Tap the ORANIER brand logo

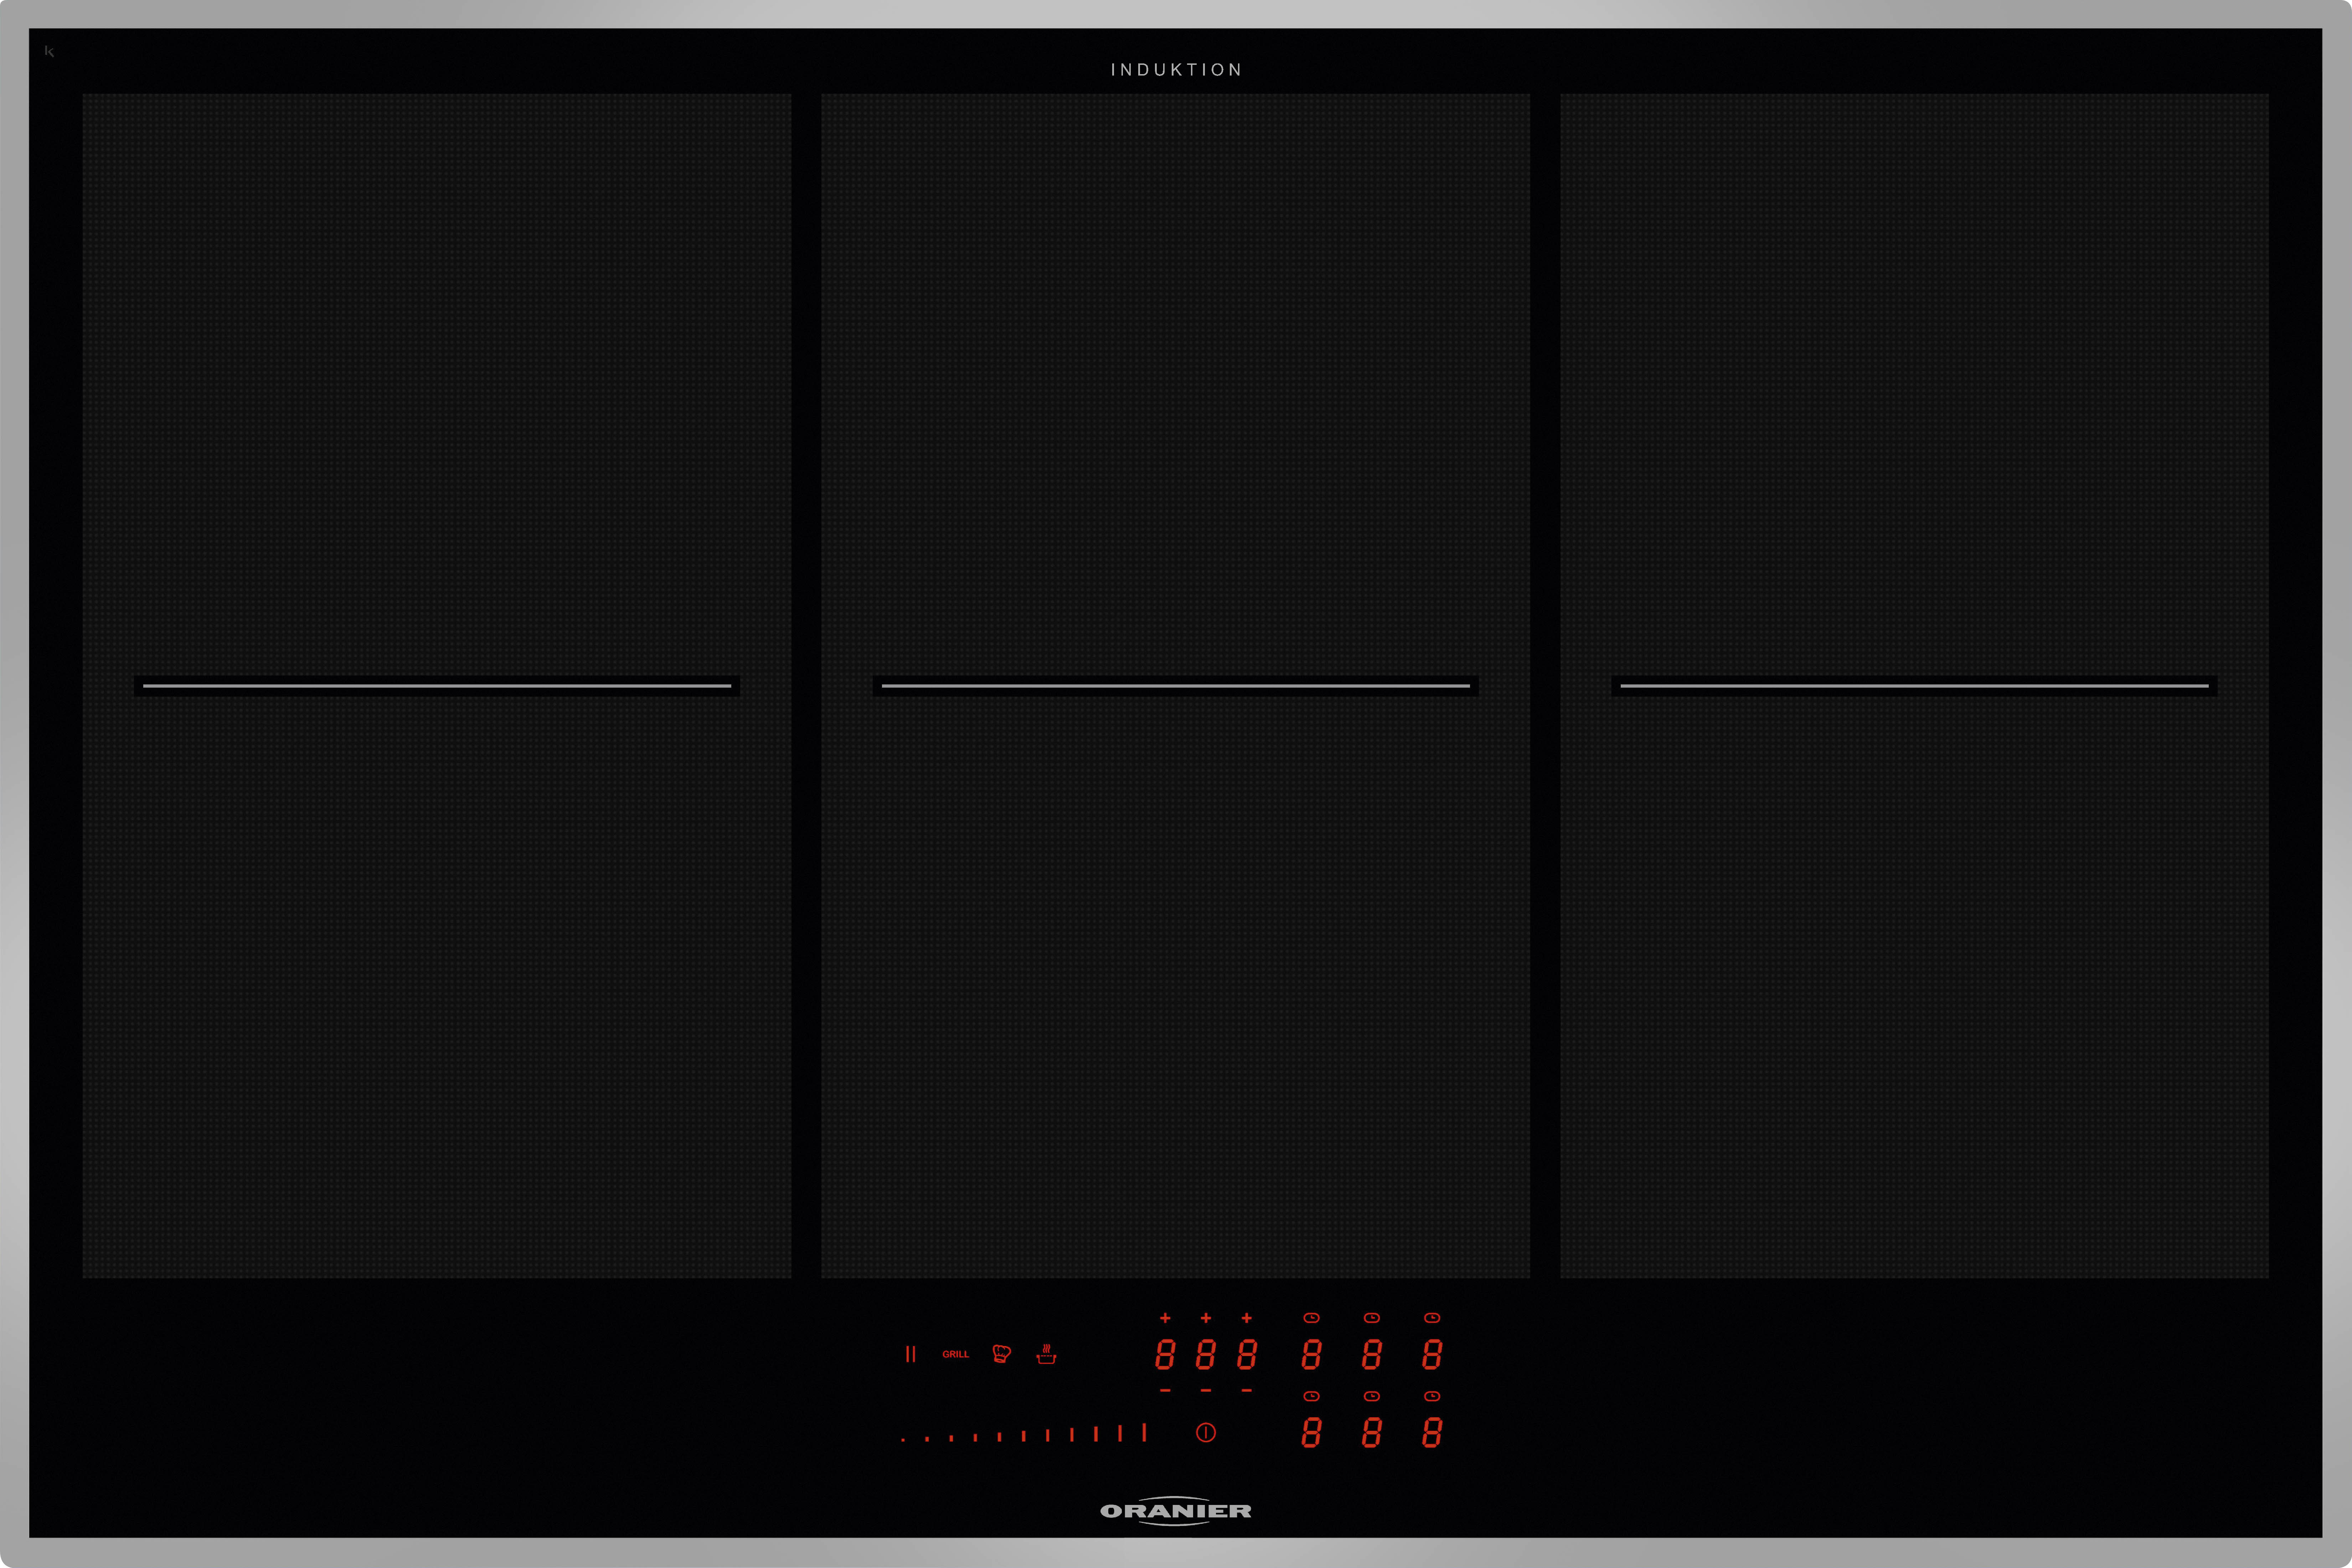tap(1176, 1511)
